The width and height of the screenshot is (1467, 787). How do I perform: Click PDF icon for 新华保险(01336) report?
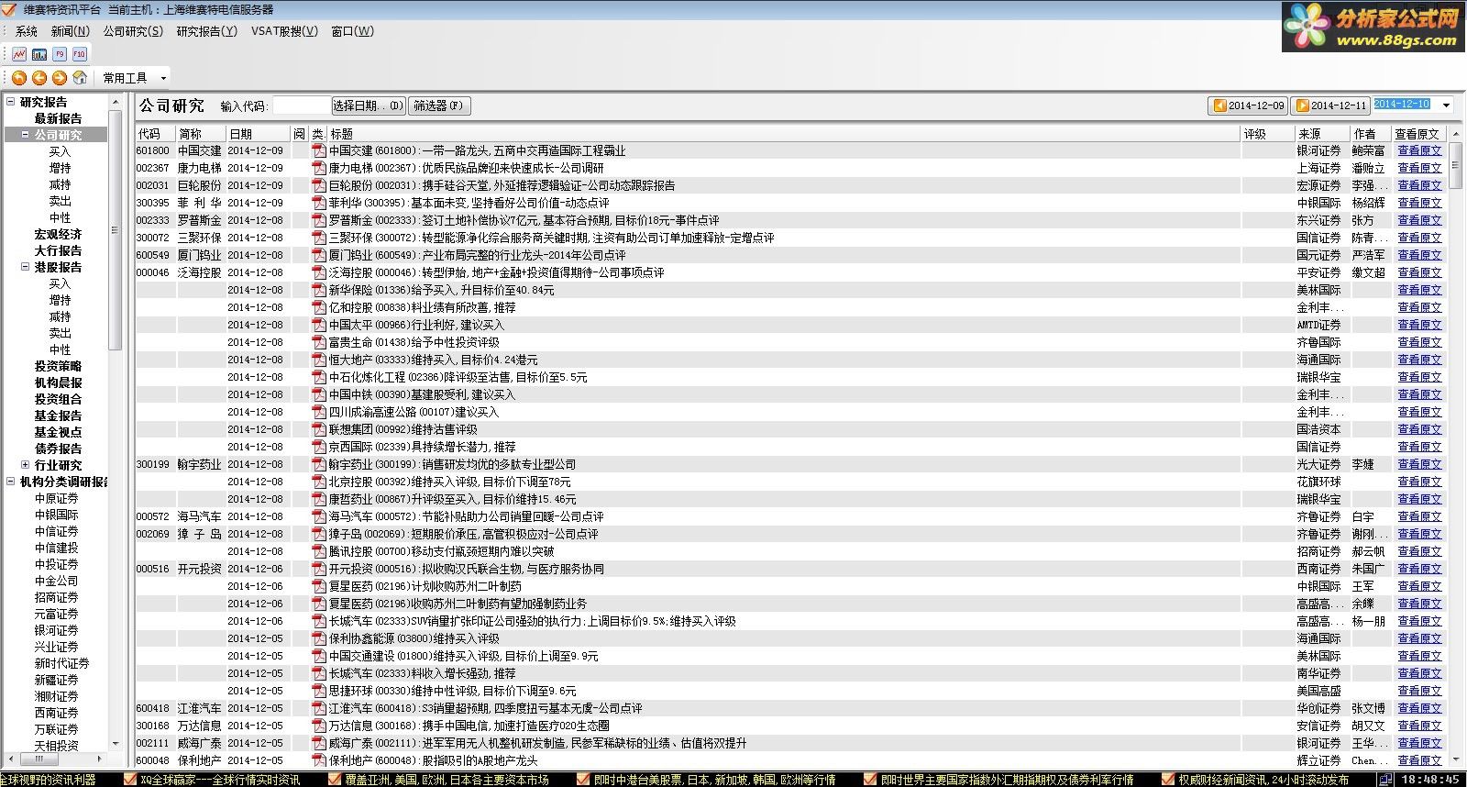coord(319,290)
